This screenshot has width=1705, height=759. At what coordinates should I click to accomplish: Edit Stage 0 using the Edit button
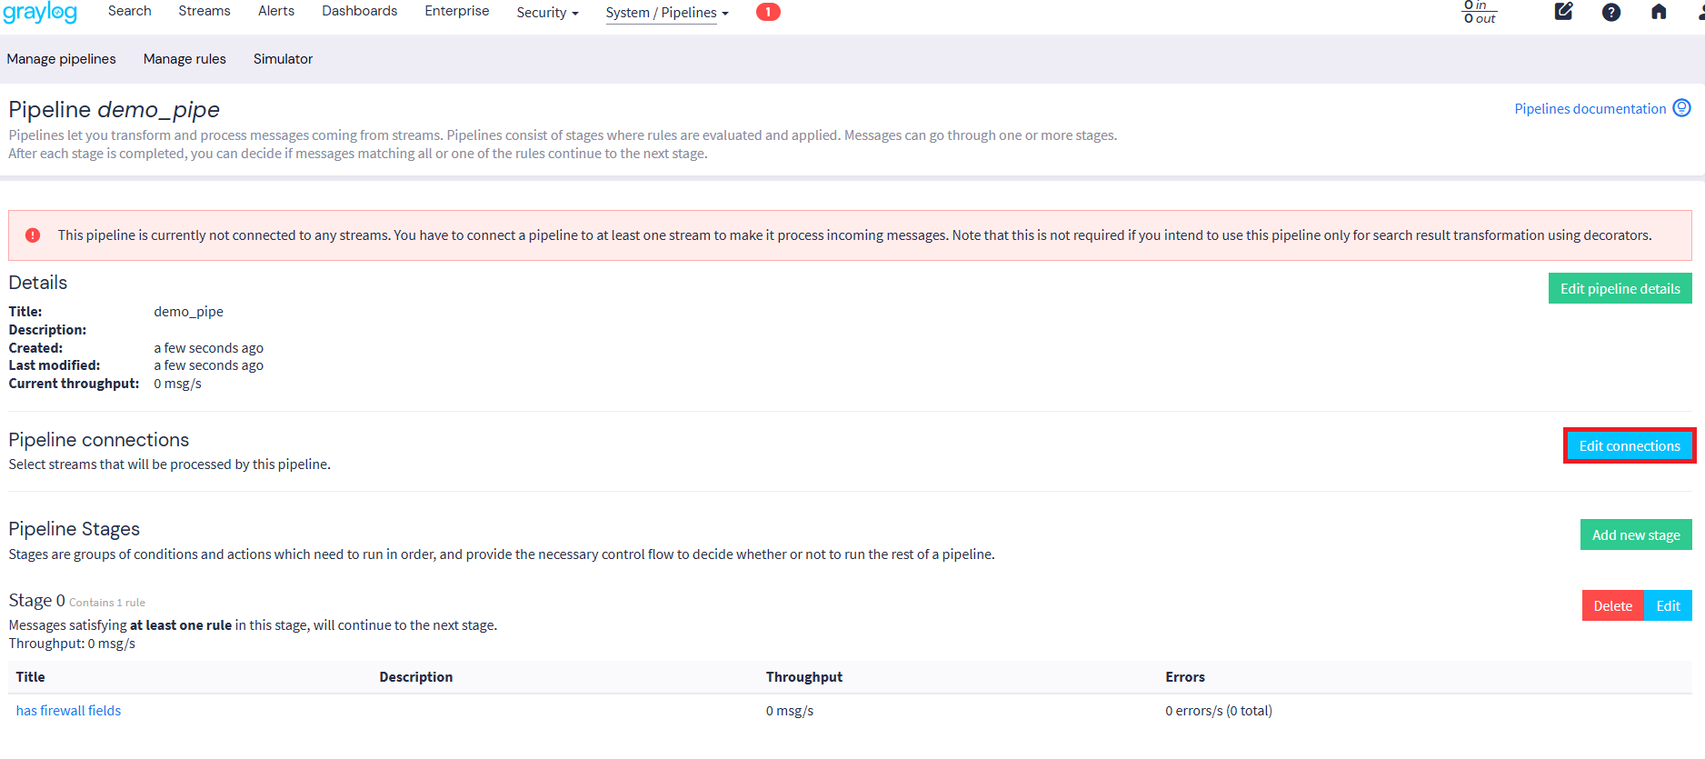[x=1668, y=606]
